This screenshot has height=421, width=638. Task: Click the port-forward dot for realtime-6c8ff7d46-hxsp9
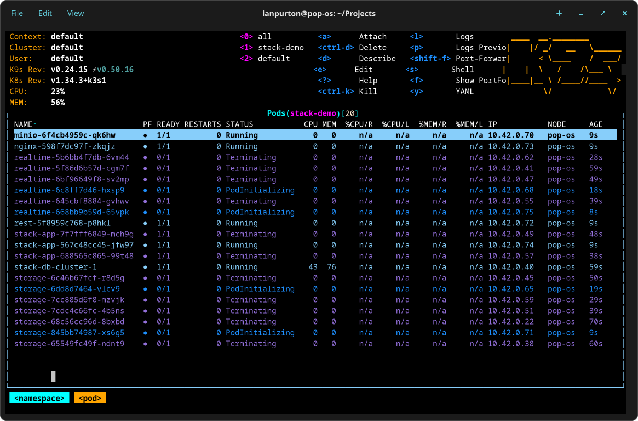145,190
